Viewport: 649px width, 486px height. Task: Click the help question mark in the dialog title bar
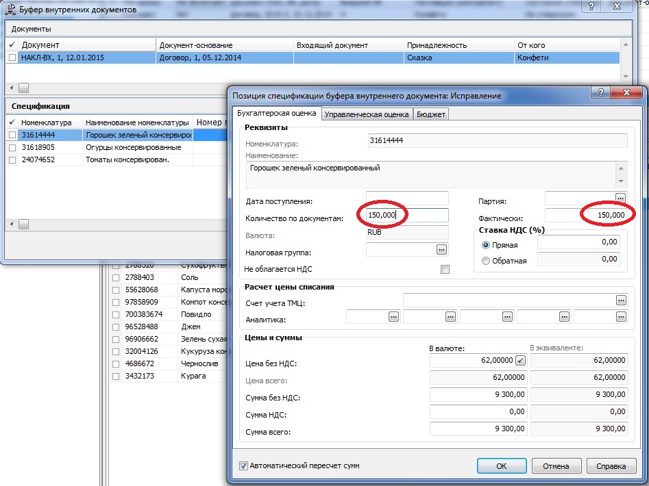(600, 94)
